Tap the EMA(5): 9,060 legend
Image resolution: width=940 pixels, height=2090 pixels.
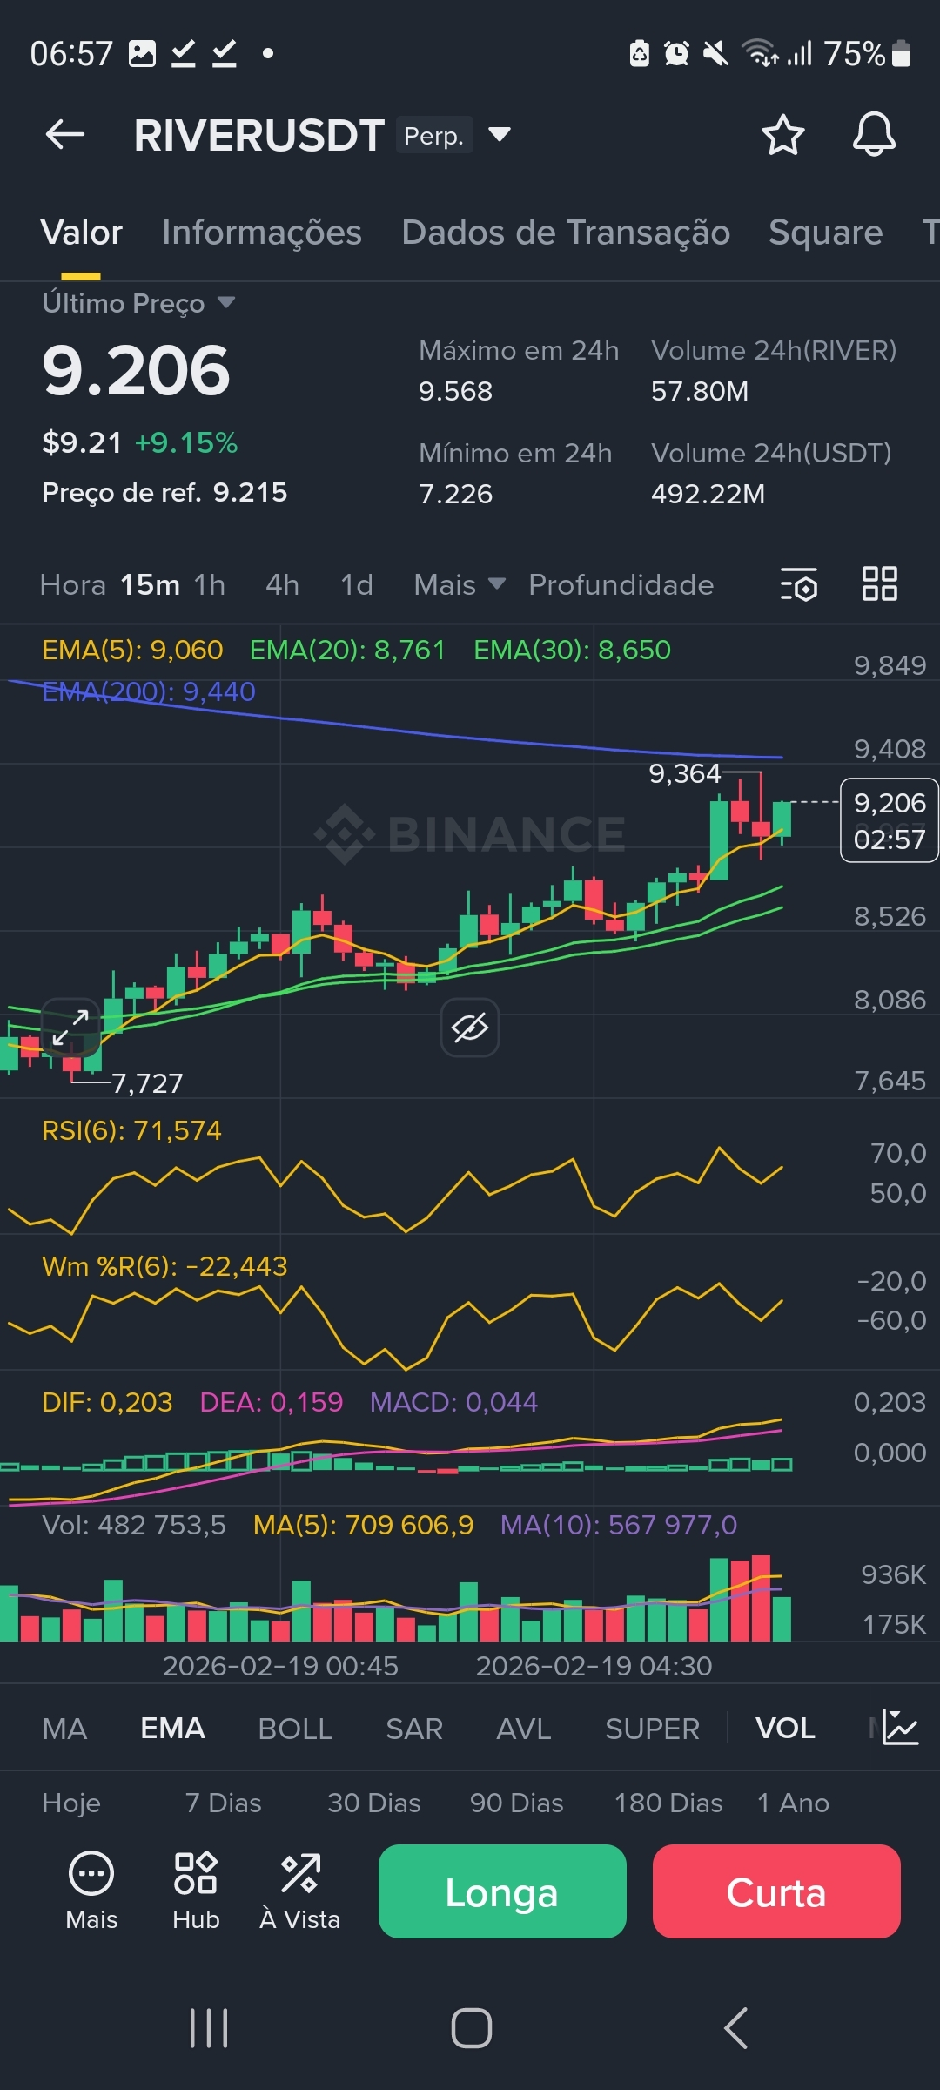pos(132,650)
